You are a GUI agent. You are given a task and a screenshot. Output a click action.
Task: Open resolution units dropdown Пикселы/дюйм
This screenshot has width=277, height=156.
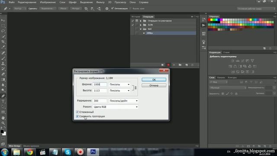123,101
